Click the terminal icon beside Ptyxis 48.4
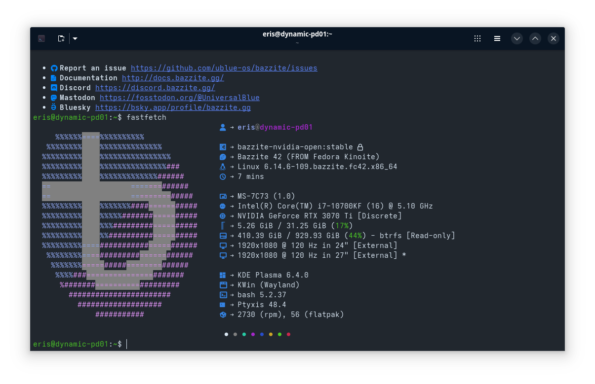The image size is (595, 384). 223,305
